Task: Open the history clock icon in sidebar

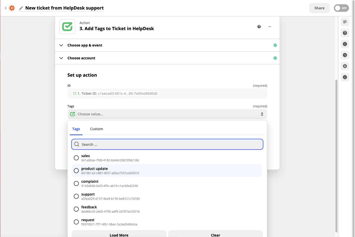Action: [x=345, y=55]
